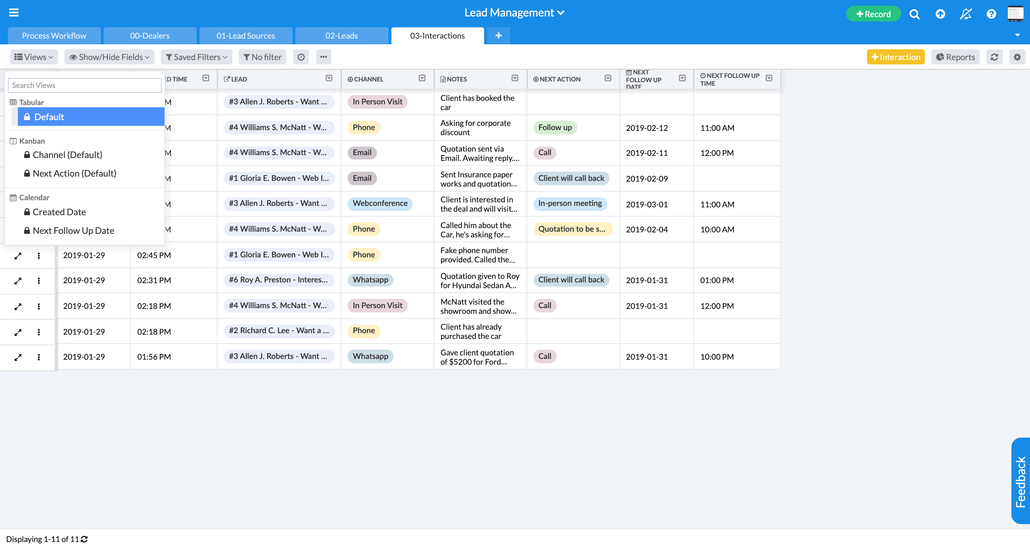1030x552 pixels.
Task: Open row menu for In Person Visit 02:18 PM
Action: point(39,307)
